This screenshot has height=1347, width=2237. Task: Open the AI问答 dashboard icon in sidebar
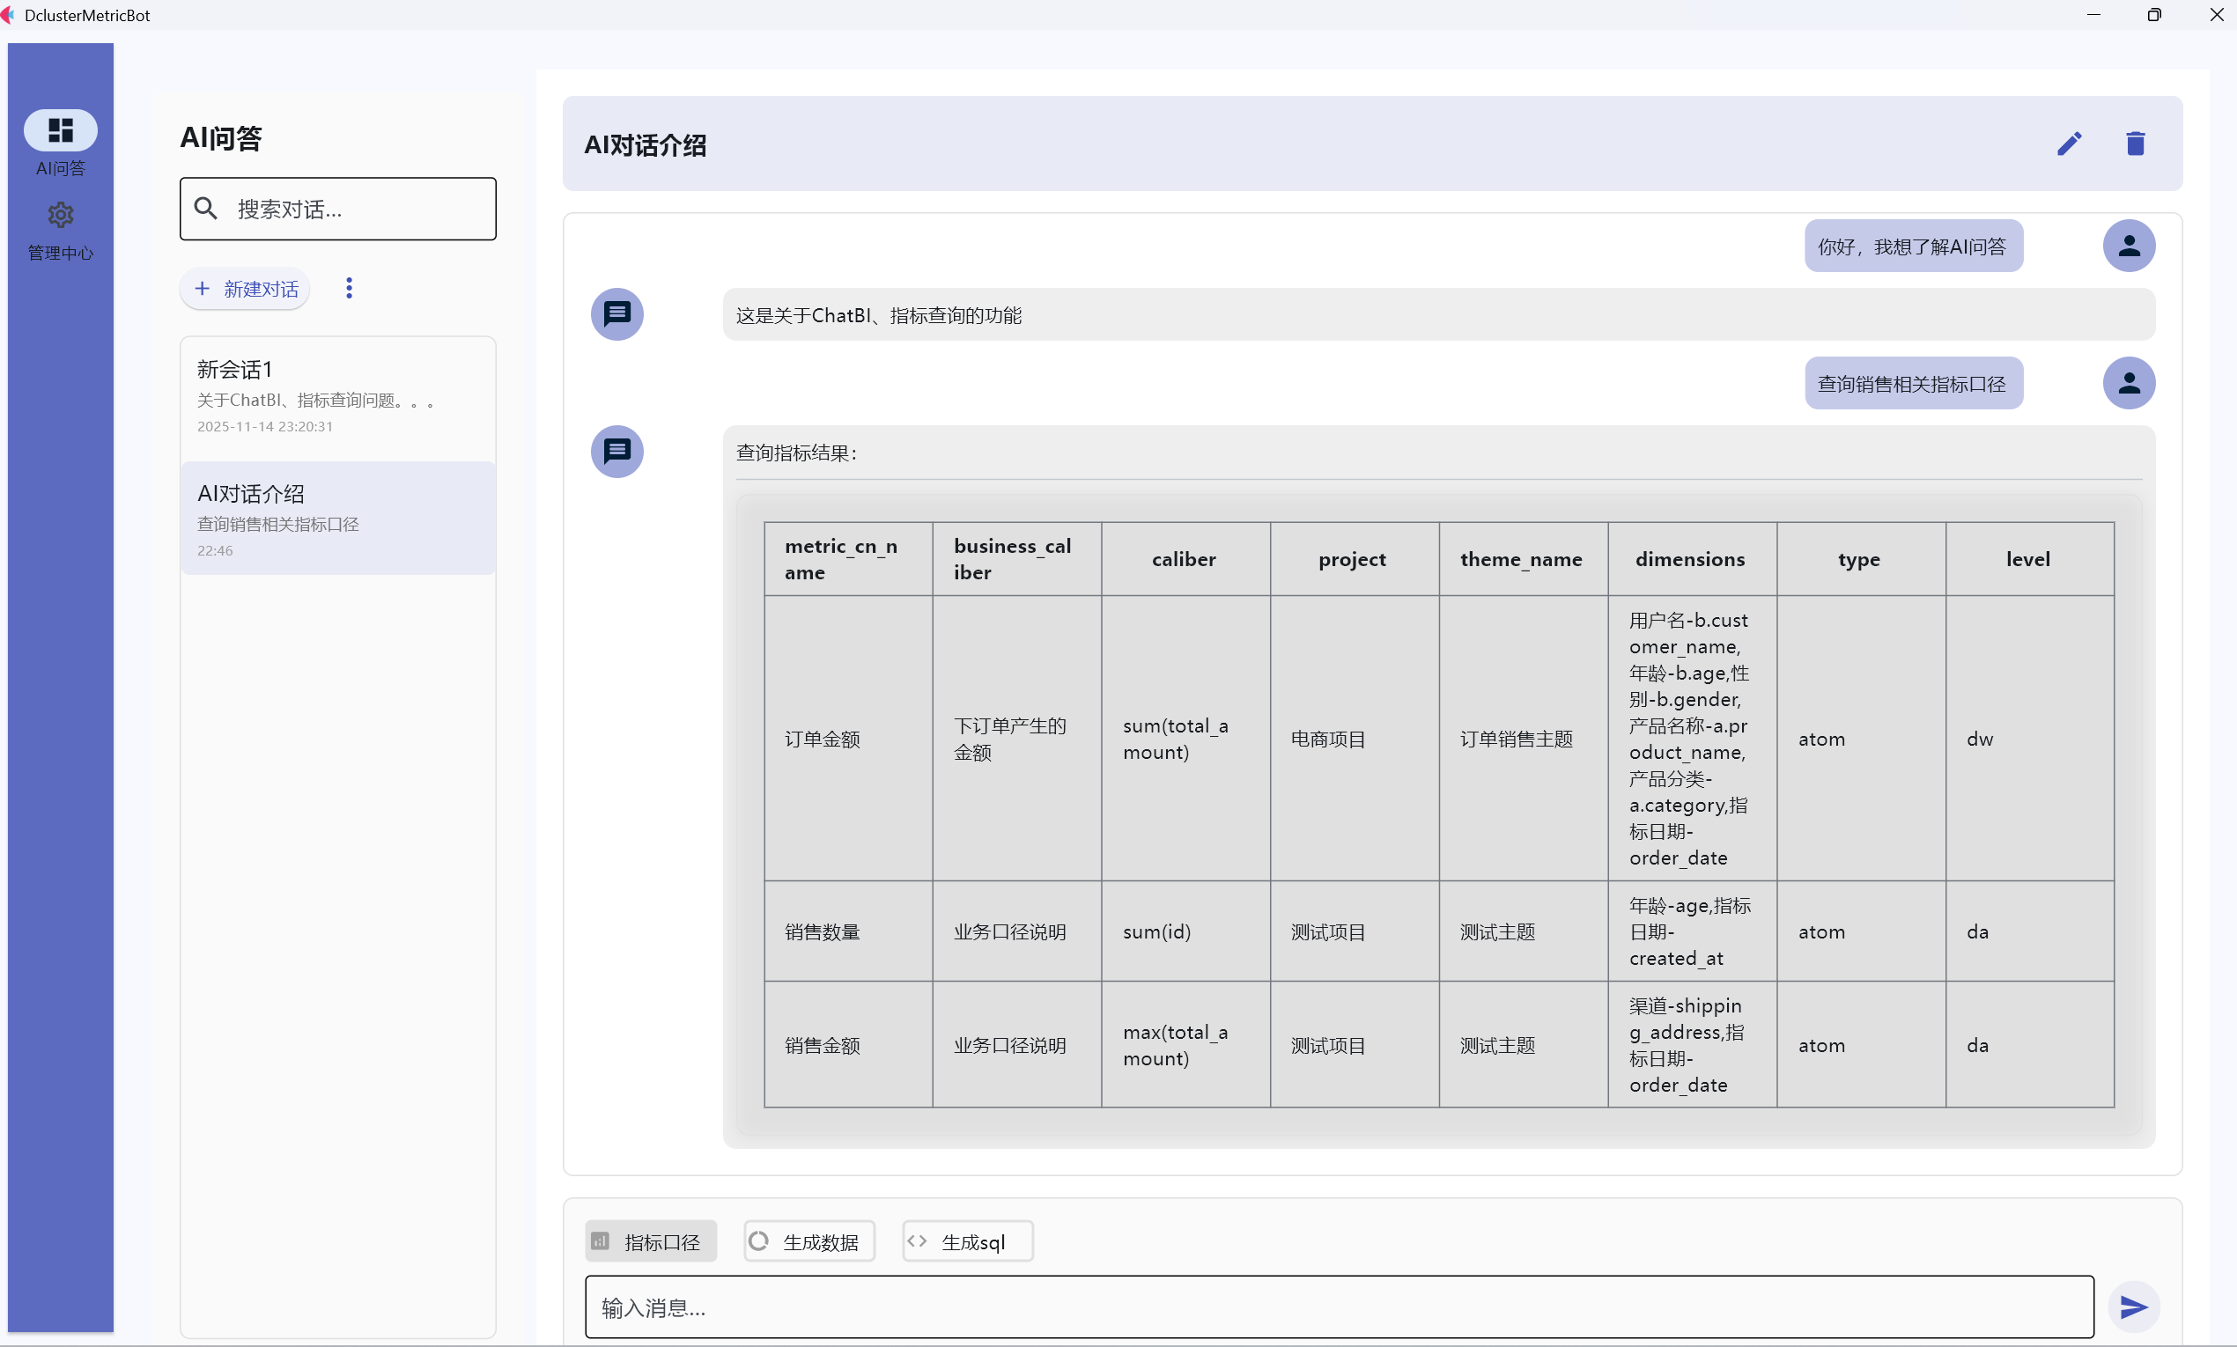pyautogui.click(x=60, y=130)
